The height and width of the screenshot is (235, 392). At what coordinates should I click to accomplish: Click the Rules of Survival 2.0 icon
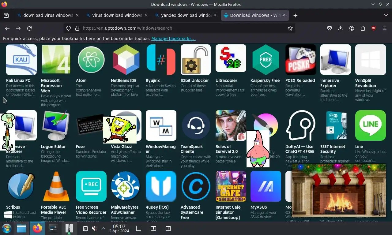(231, 125)
